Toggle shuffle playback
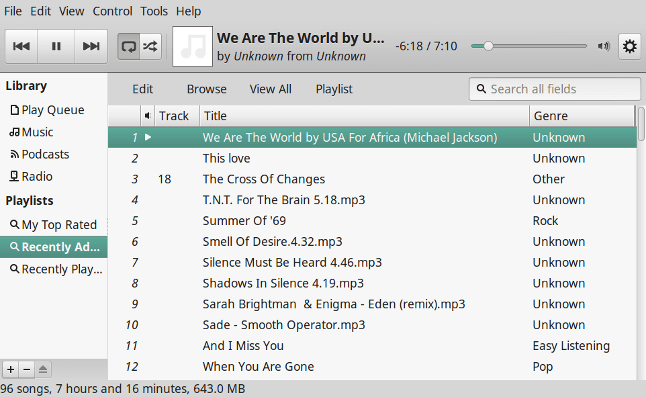 point(150,46)
